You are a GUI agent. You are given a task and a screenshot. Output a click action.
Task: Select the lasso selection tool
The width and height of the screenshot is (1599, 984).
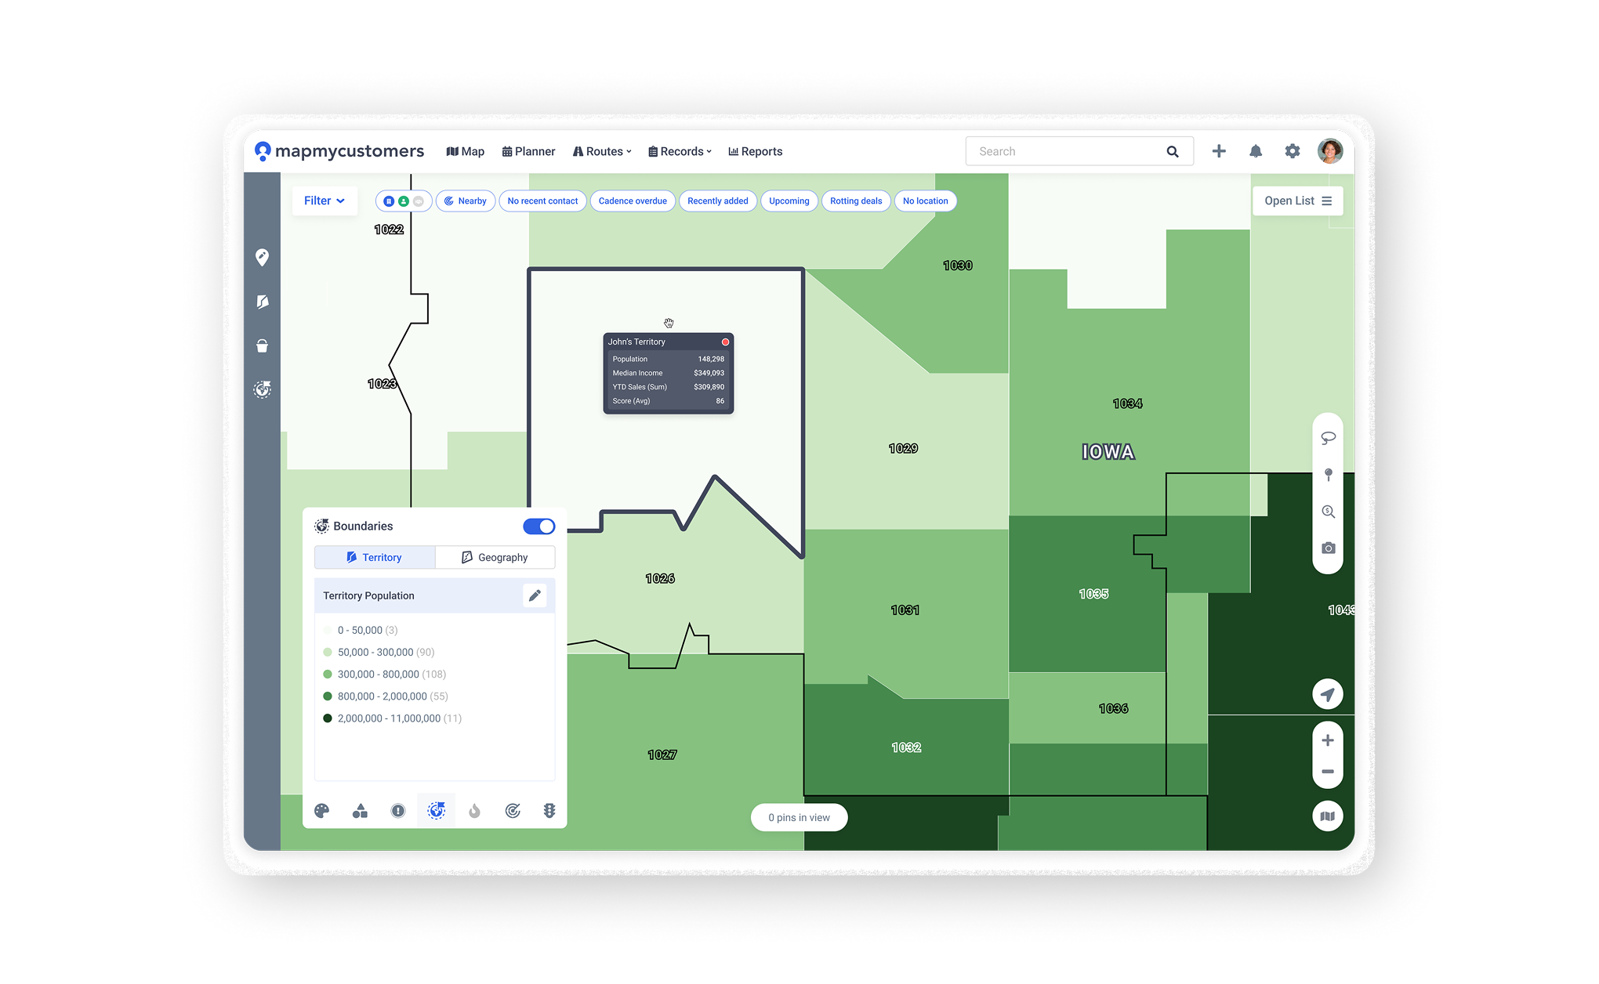[x=1328, y=438]
